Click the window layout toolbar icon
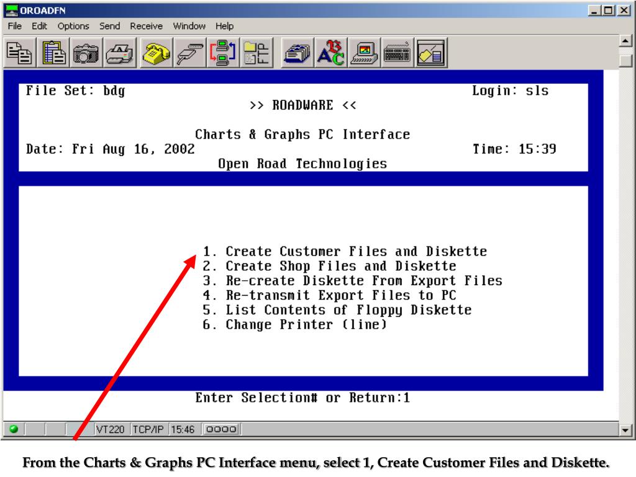Screen dimensions: 636x477 coord(431,53)
